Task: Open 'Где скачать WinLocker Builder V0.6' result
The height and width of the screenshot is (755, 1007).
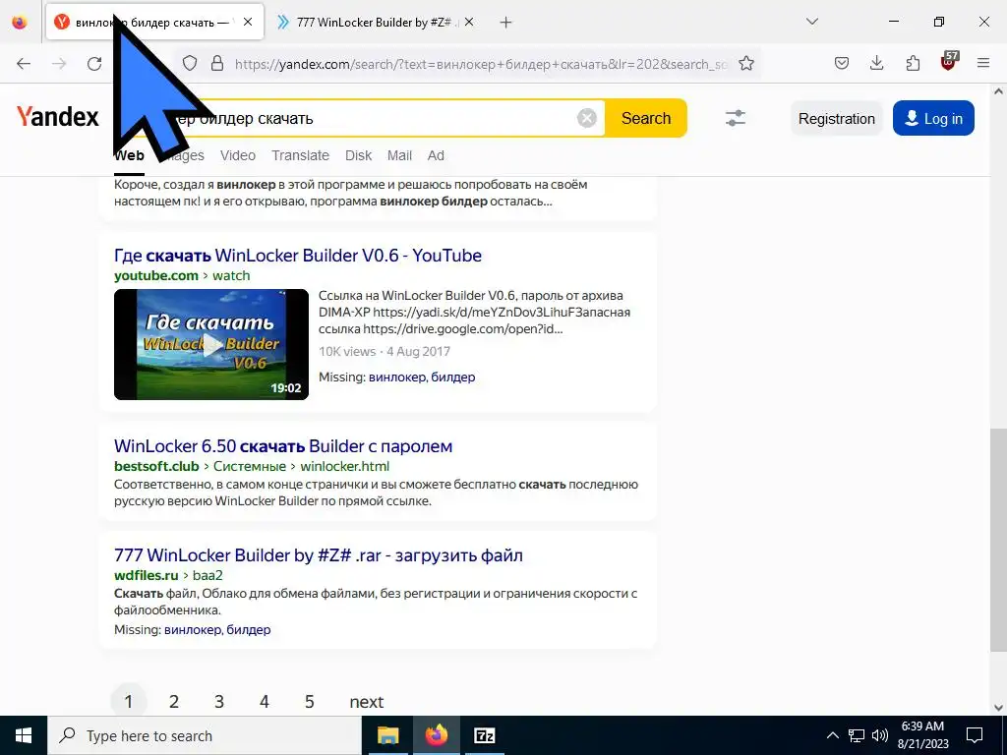Action: pyautogui.click(x=297, y=256)
